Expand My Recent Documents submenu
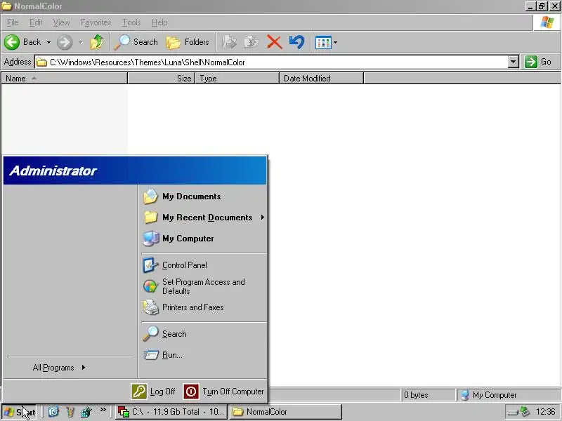Image resolution: width=562 pixels, height=421 pixels. point(203,218)
